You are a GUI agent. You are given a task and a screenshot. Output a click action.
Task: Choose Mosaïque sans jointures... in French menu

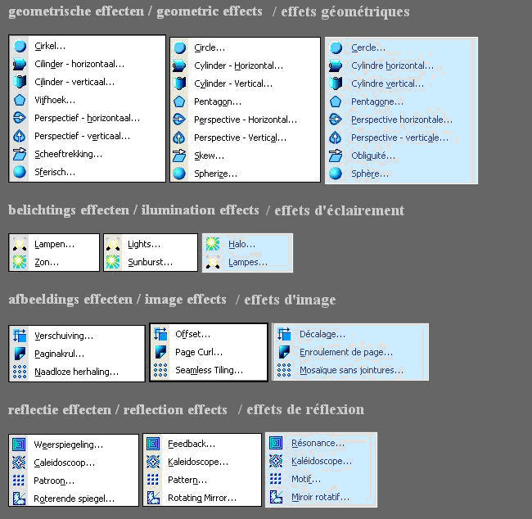click(x=351, y=370)
